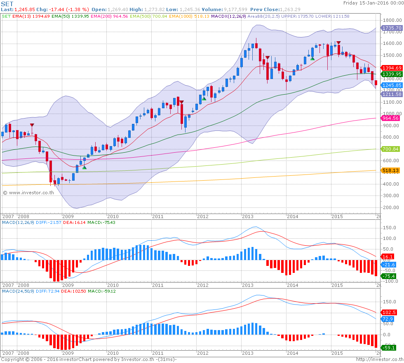This screenshot has height=363, width=404.
Task: Click the pink 964.56 price tag
Action: [x=390, y=118]
